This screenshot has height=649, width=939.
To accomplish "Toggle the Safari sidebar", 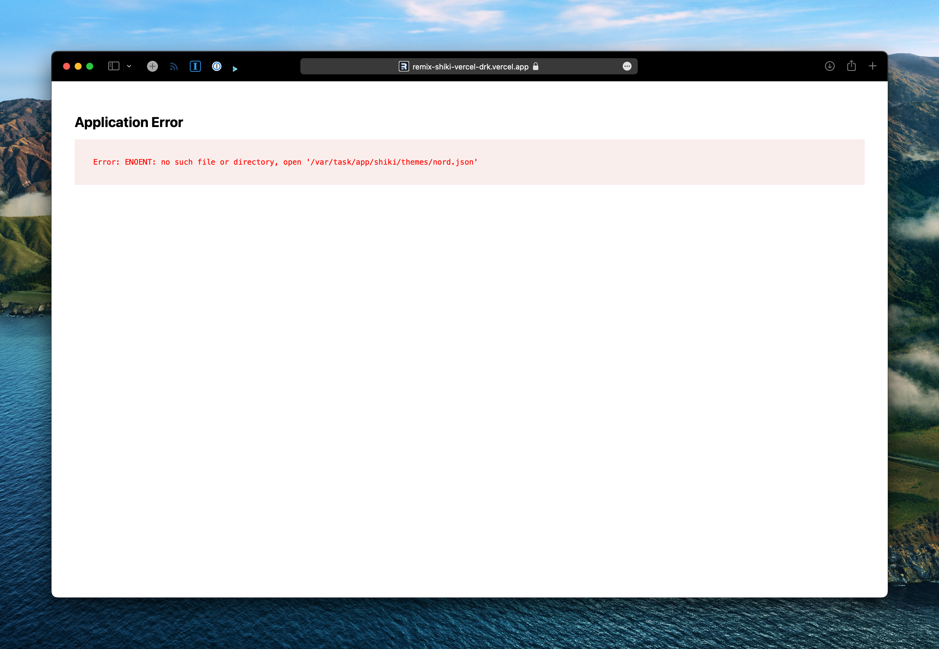I will click(113, 66).
